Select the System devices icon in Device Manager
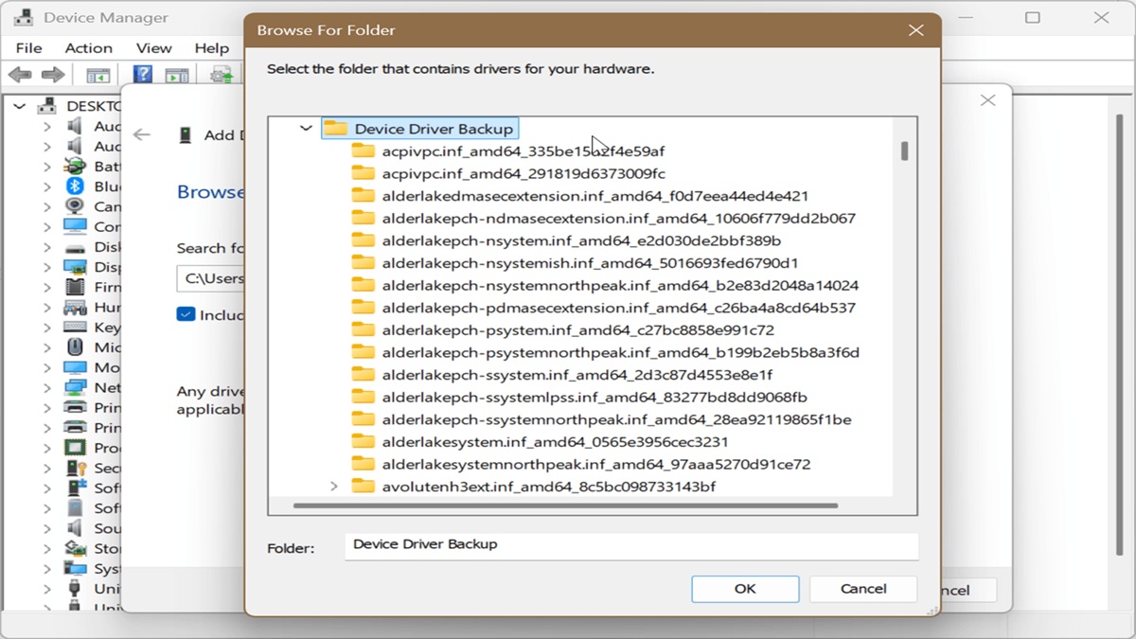 [75, 569]
